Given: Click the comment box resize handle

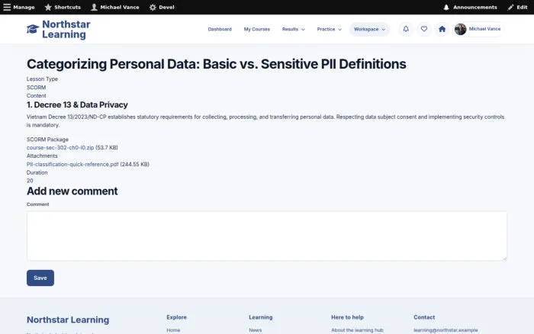Looking at the screenshot, I should [x=504, y=259].
